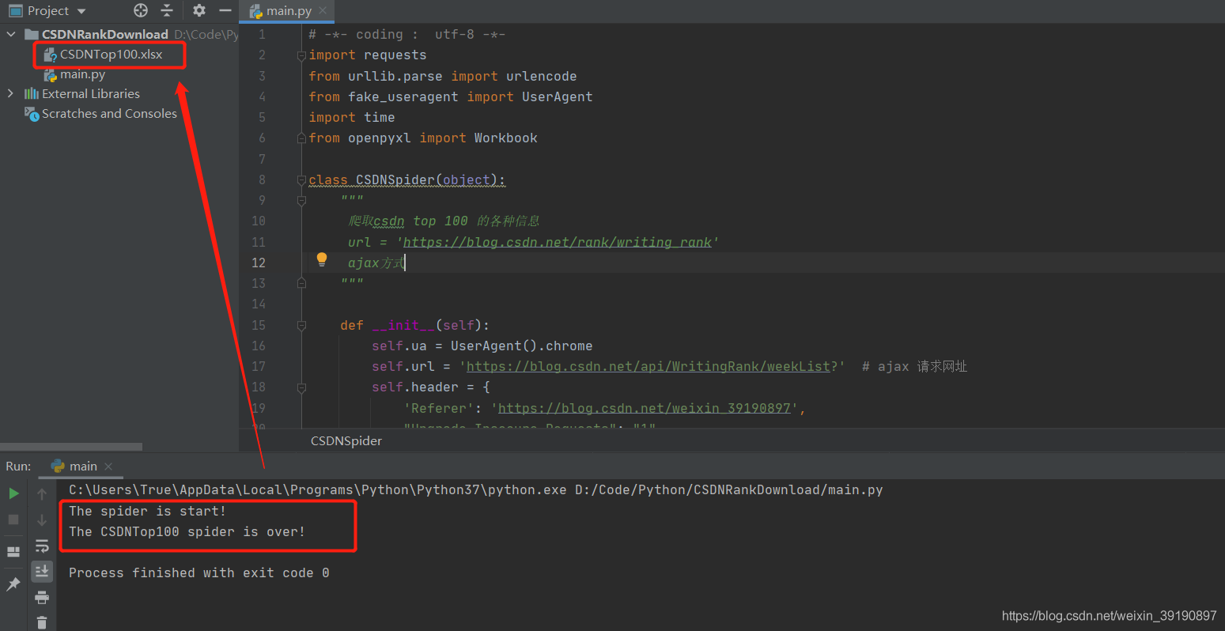Image resolution: width=1225 pixels, height=631 pixels.
Task: Click the 'import time' line
Action: pos(352,117)
